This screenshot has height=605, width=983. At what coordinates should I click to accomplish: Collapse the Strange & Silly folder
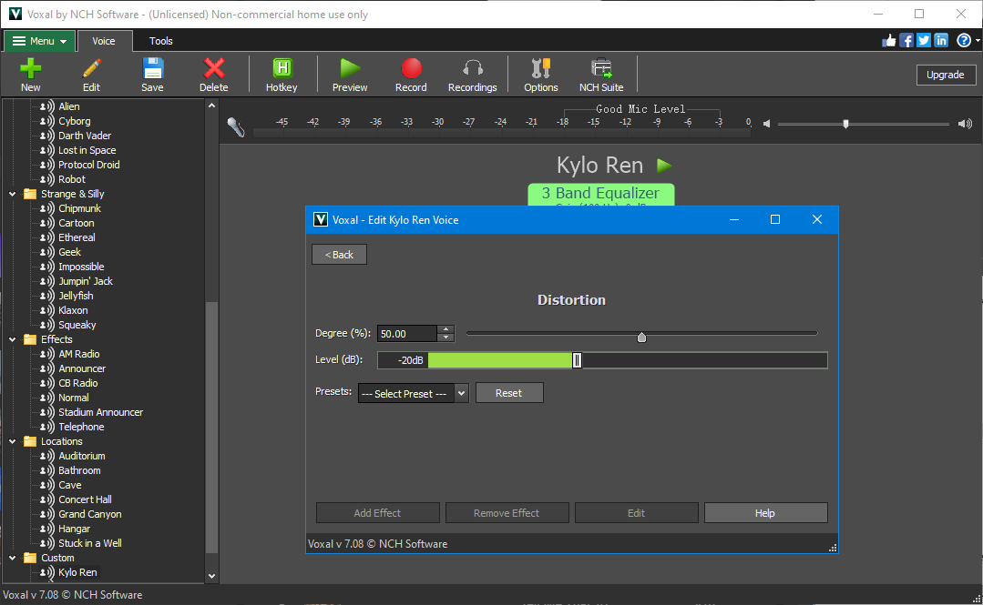pyautogui.click(x=13, y=194)
